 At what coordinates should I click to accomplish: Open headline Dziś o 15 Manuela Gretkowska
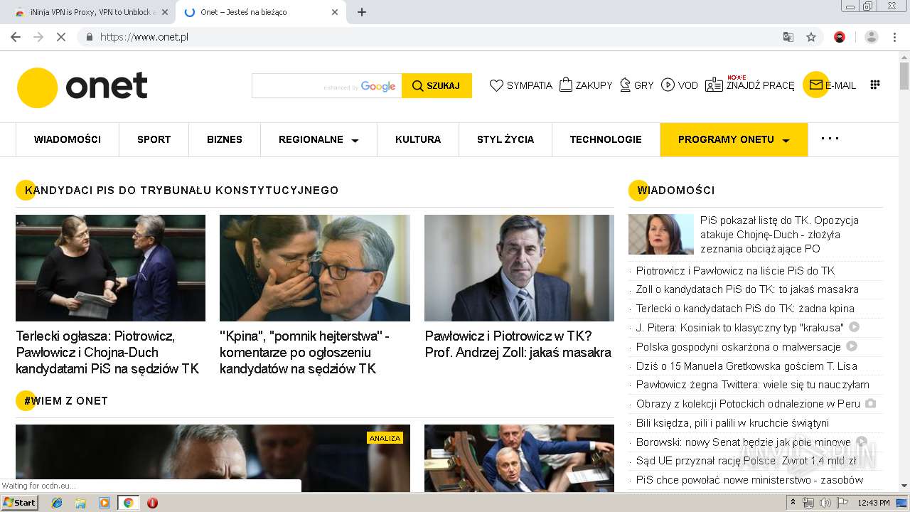(x=746, y=366)
